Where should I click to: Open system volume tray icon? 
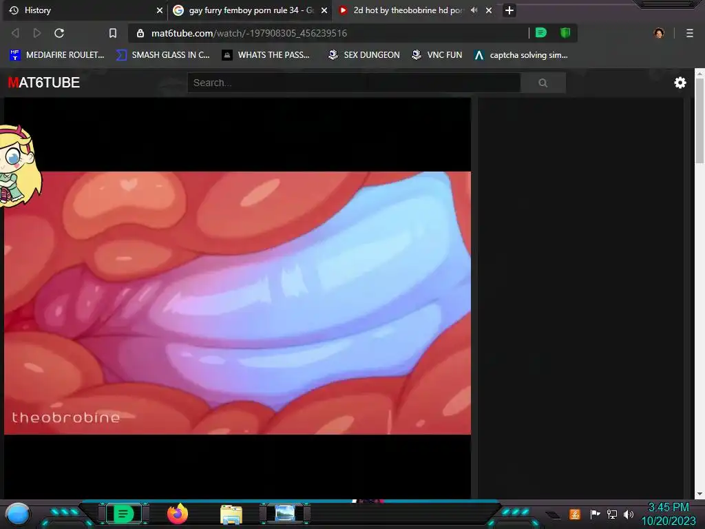628,514
